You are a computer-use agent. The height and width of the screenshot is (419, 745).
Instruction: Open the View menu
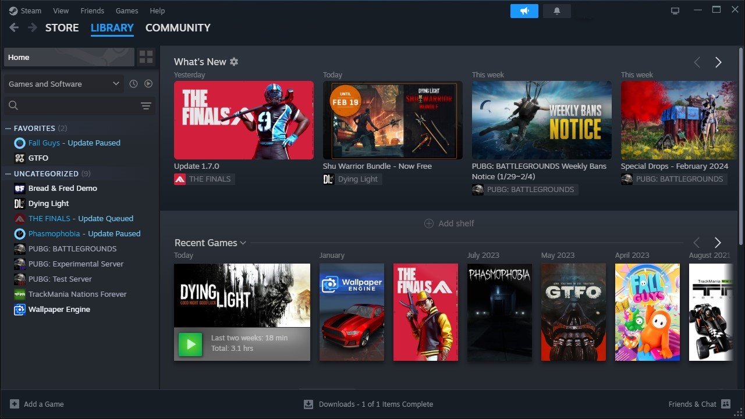[61, 10]
